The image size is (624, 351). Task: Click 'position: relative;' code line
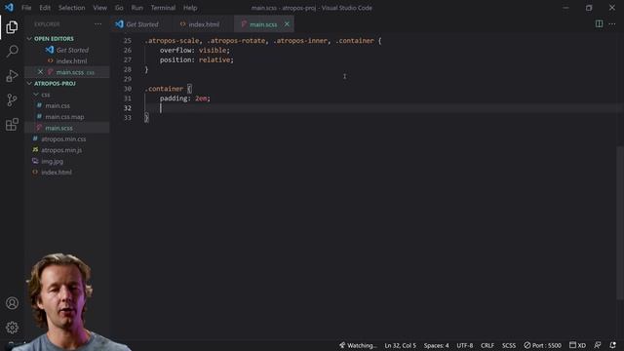point(197,59)
